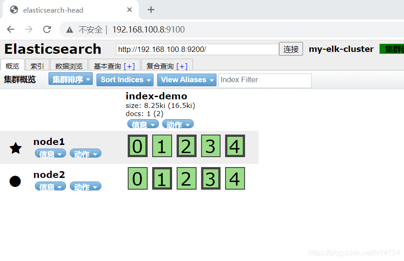
Task: Select shard 2 on node1
Action: pos(186,146)
